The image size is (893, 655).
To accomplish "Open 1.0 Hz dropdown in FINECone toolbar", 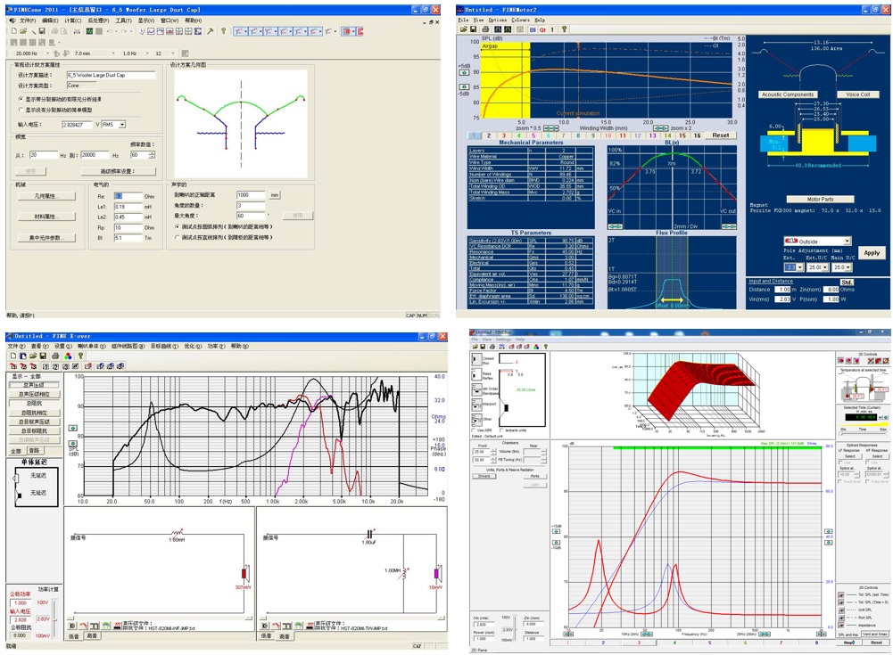I will point(147,53).
